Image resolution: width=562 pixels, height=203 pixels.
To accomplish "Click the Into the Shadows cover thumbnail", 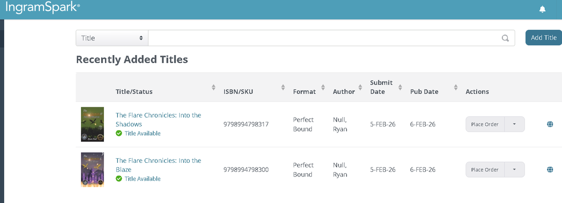I will 92,124.
